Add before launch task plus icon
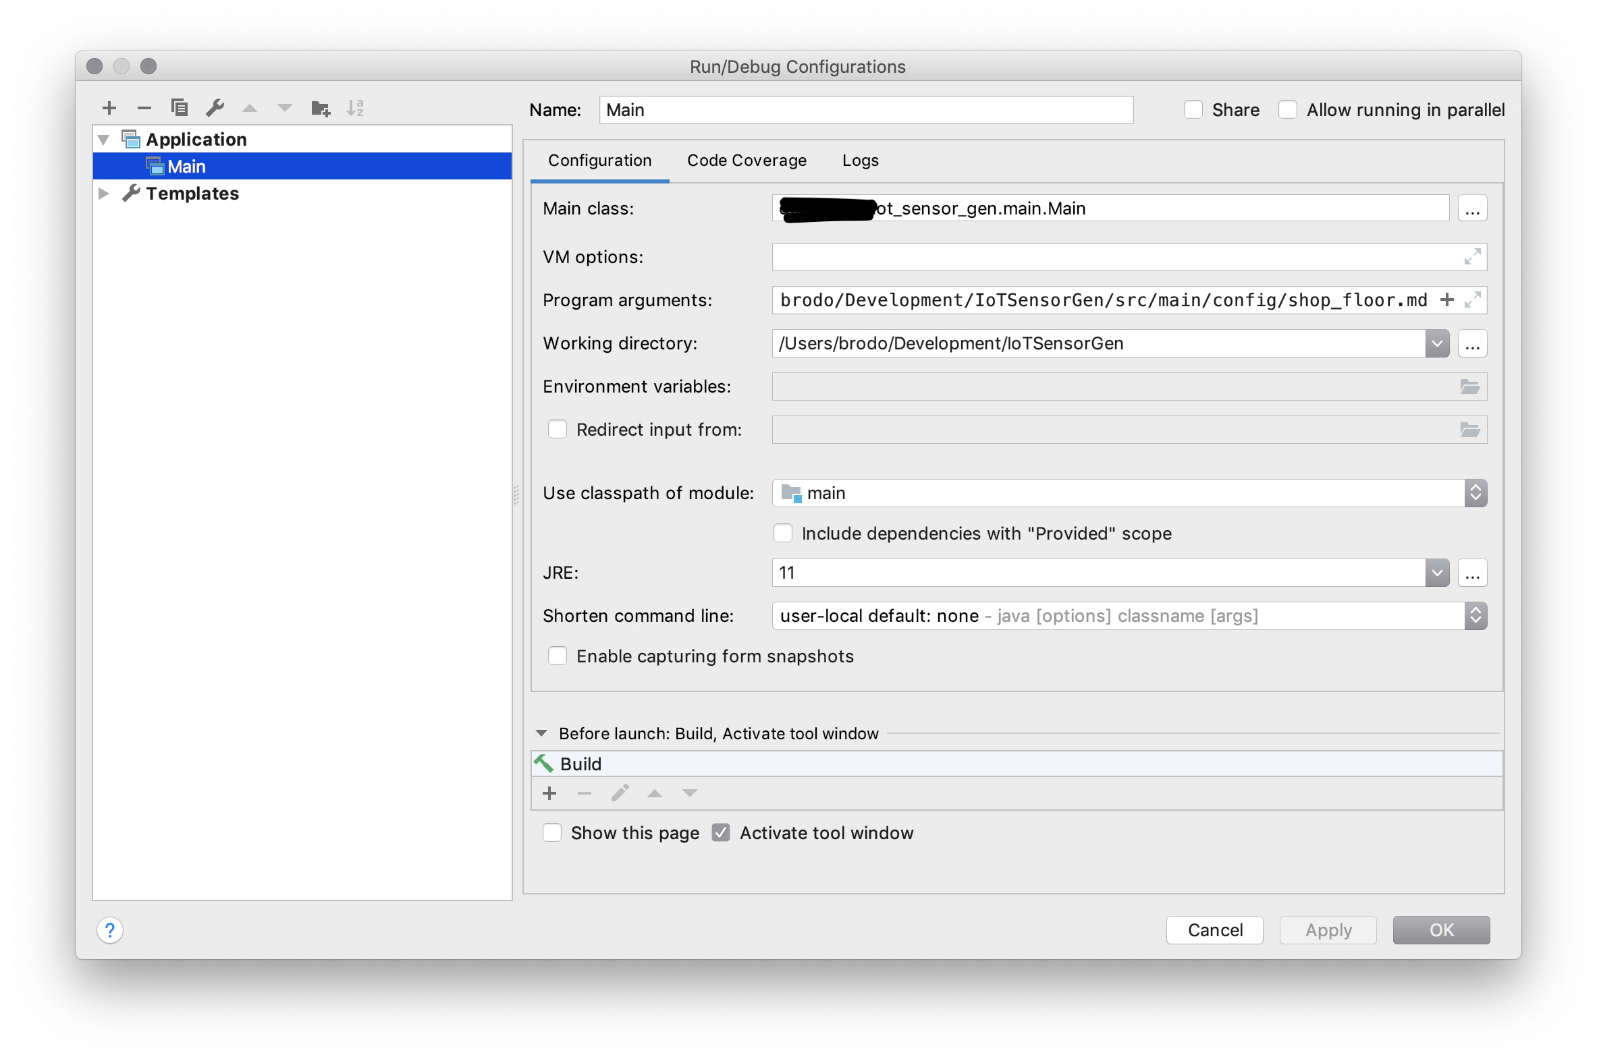The height and width of the screenshot is (1059, 1597). coord(549,793)
